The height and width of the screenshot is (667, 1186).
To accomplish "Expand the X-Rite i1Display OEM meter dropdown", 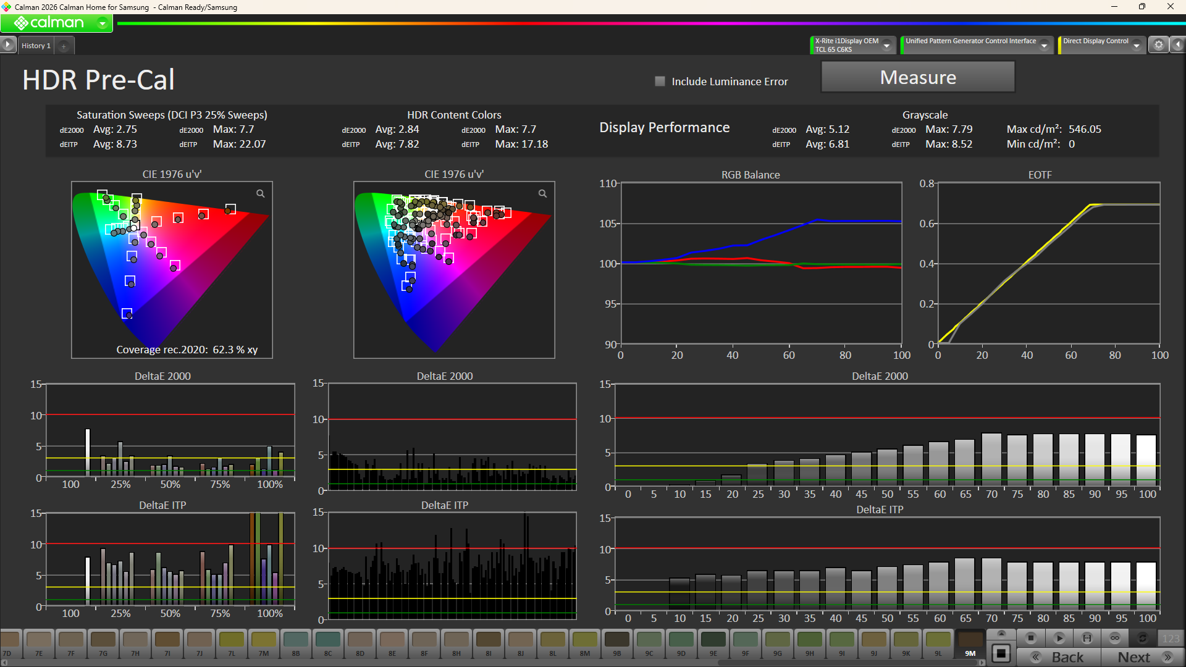I will [886, 46].
